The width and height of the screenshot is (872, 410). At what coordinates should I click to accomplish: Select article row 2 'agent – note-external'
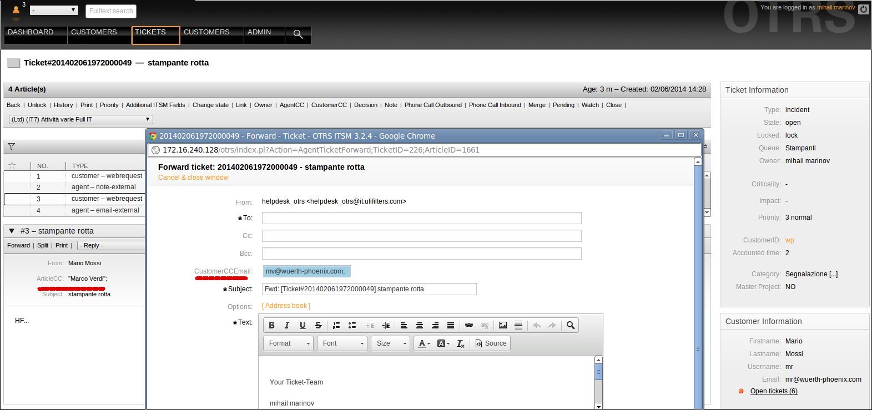coord(74,187)
